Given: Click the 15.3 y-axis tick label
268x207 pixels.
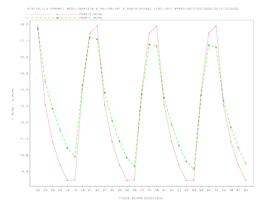Looking at the screenshot, I should (x=24, y=73).
